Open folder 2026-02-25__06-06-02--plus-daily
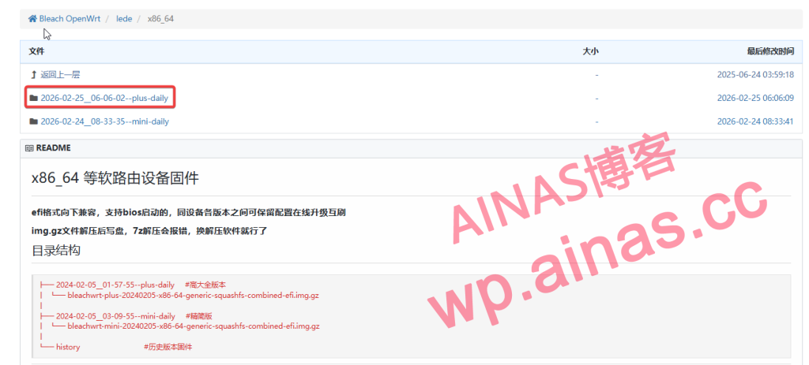The width and height of the screenshot is (809, 365). [104, 98]
